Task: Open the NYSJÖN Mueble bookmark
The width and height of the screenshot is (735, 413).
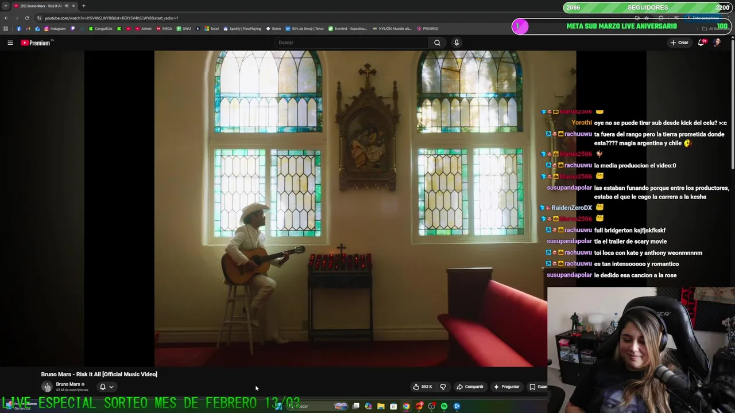Action: 392,29
